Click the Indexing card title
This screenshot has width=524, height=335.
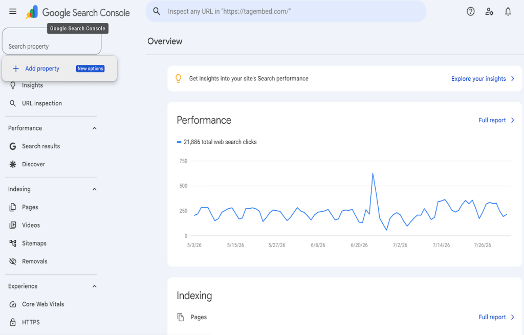click(194, 296)
